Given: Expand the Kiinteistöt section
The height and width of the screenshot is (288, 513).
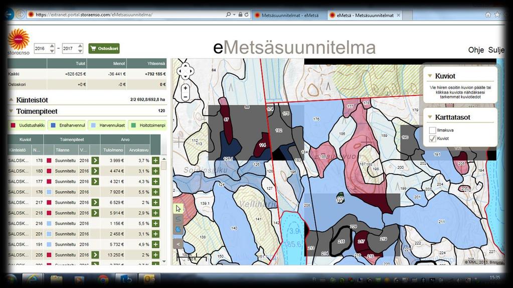Looking at the screenshot, I should click(x=11, y=100).
